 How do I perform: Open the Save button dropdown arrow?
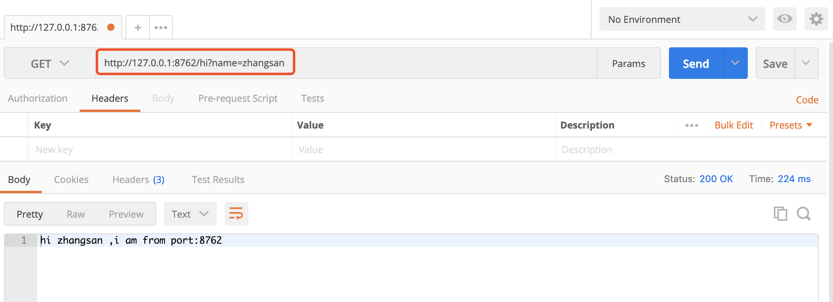pyautogui.click(x=806, y=63)
